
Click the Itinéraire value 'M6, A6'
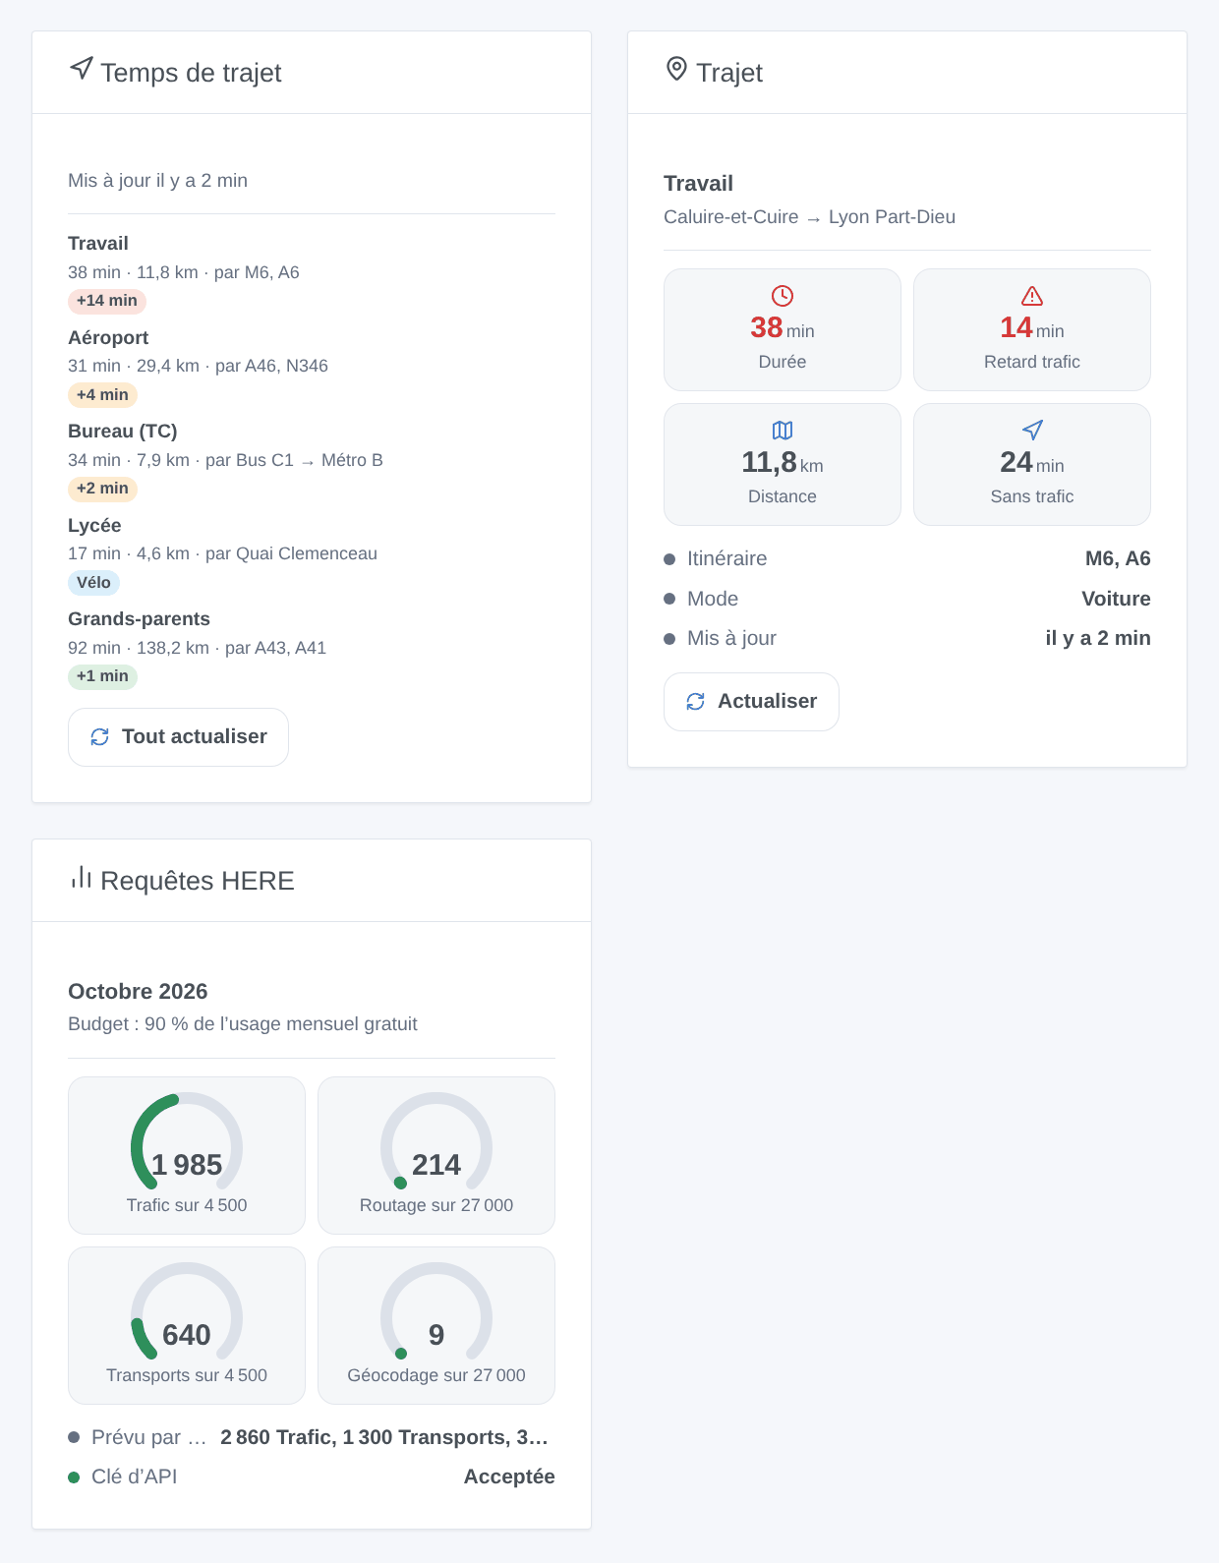click(x=1118, y=558)
